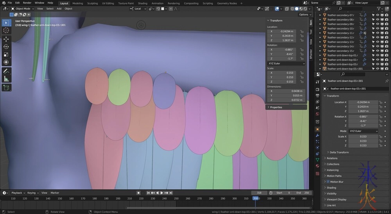Open the XYZ Euler rotation mode dropdown
Image resolution: width=391 pixels, height=214 pixels.
(x=286, y=63)
